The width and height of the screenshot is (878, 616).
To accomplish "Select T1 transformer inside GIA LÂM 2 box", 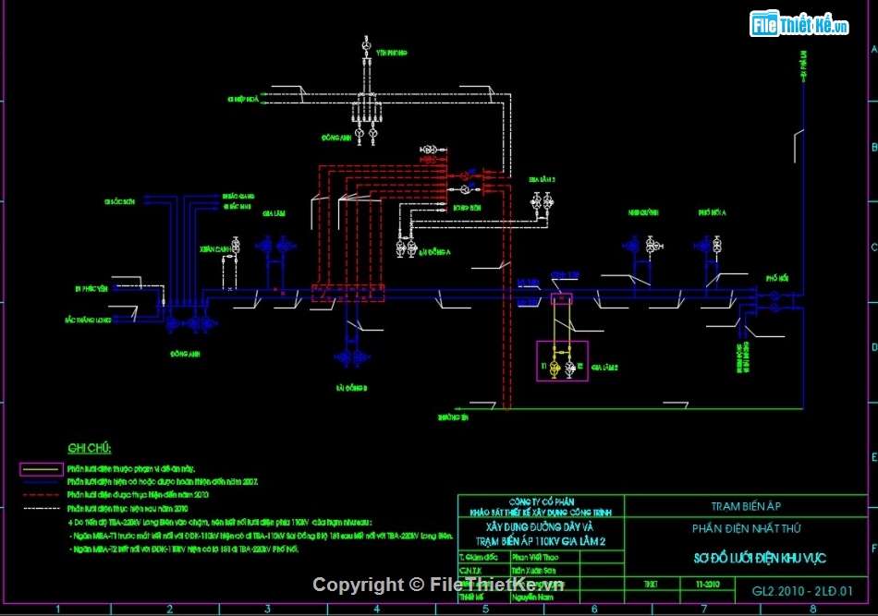I will click(555, 366).
